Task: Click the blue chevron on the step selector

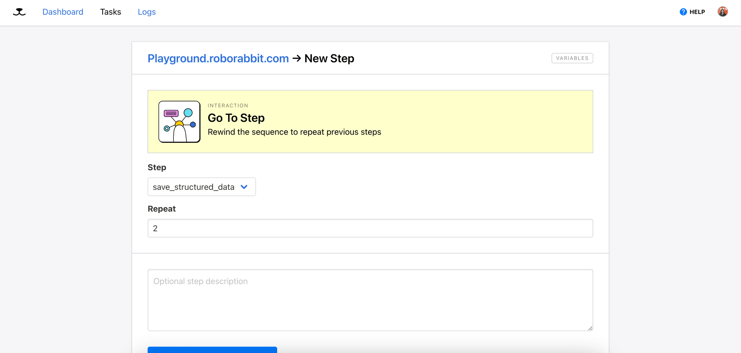Action: (x=244, y=187)
